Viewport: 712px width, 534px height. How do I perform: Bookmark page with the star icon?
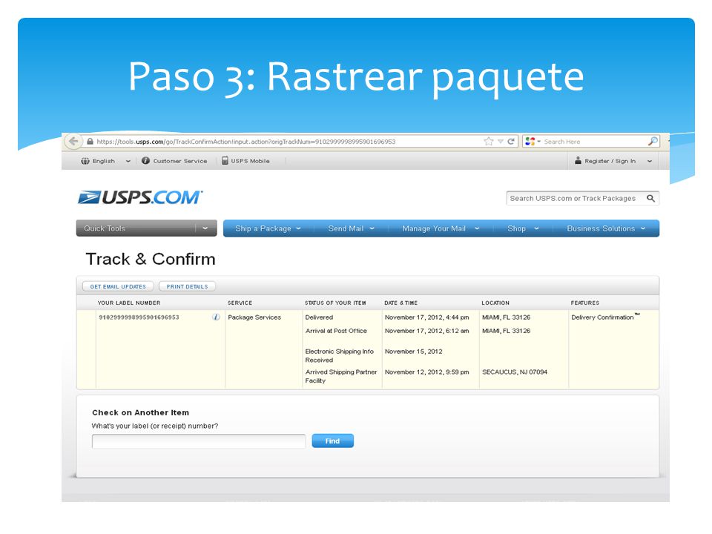pyautogui.click(x=489, y=141)
